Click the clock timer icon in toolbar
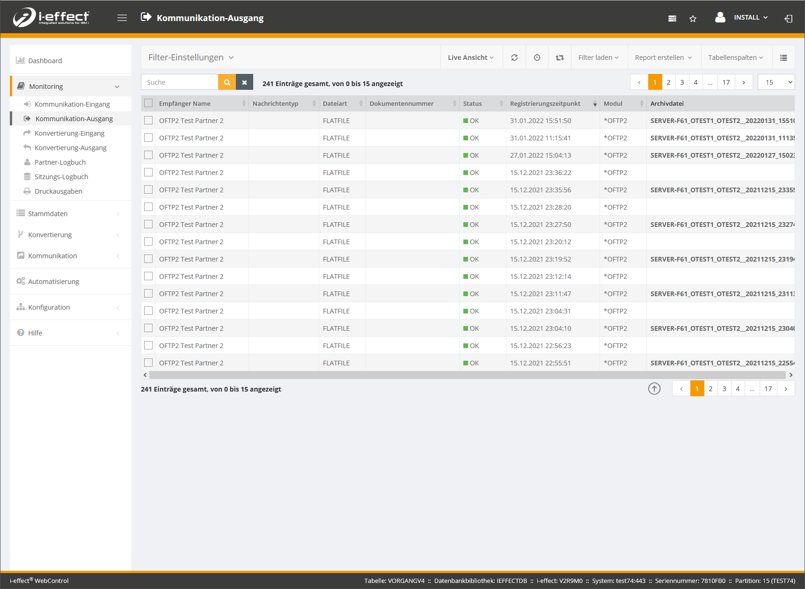 (x=537, y=58)
